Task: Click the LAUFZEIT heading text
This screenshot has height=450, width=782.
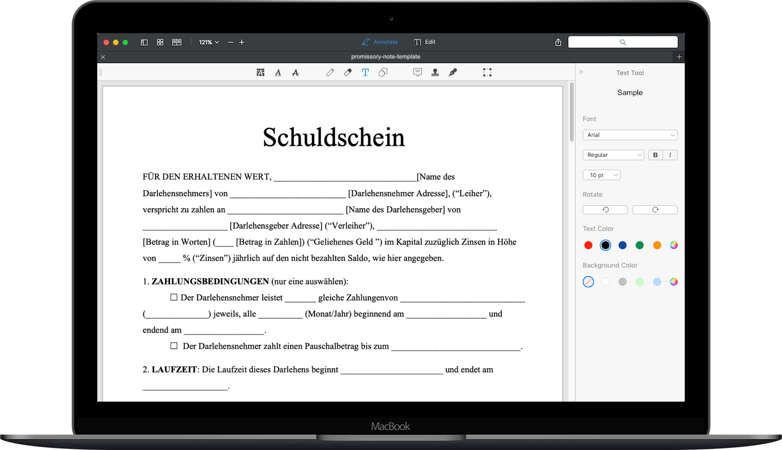Action: (x=174, y=369)
